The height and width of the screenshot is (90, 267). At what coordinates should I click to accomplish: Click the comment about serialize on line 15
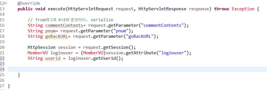[x=70, y=20]
